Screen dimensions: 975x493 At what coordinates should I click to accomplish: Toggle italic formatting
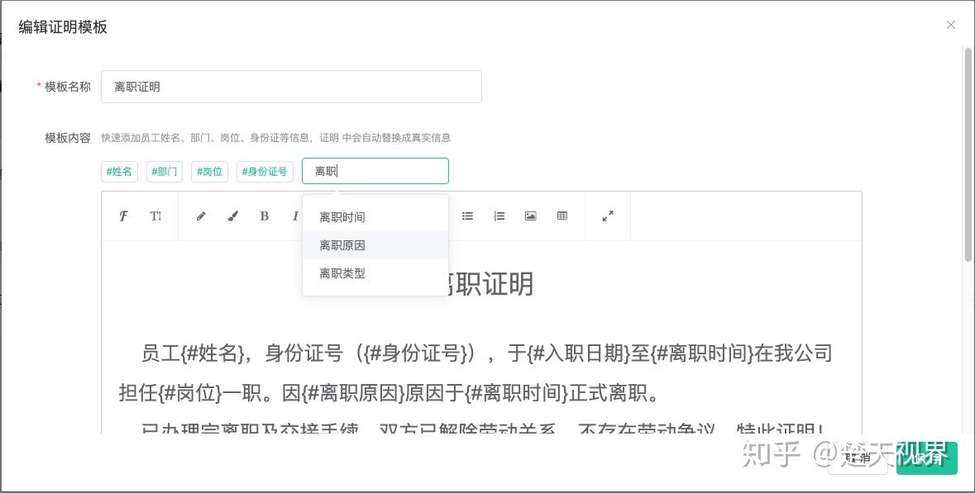[295, 216]
